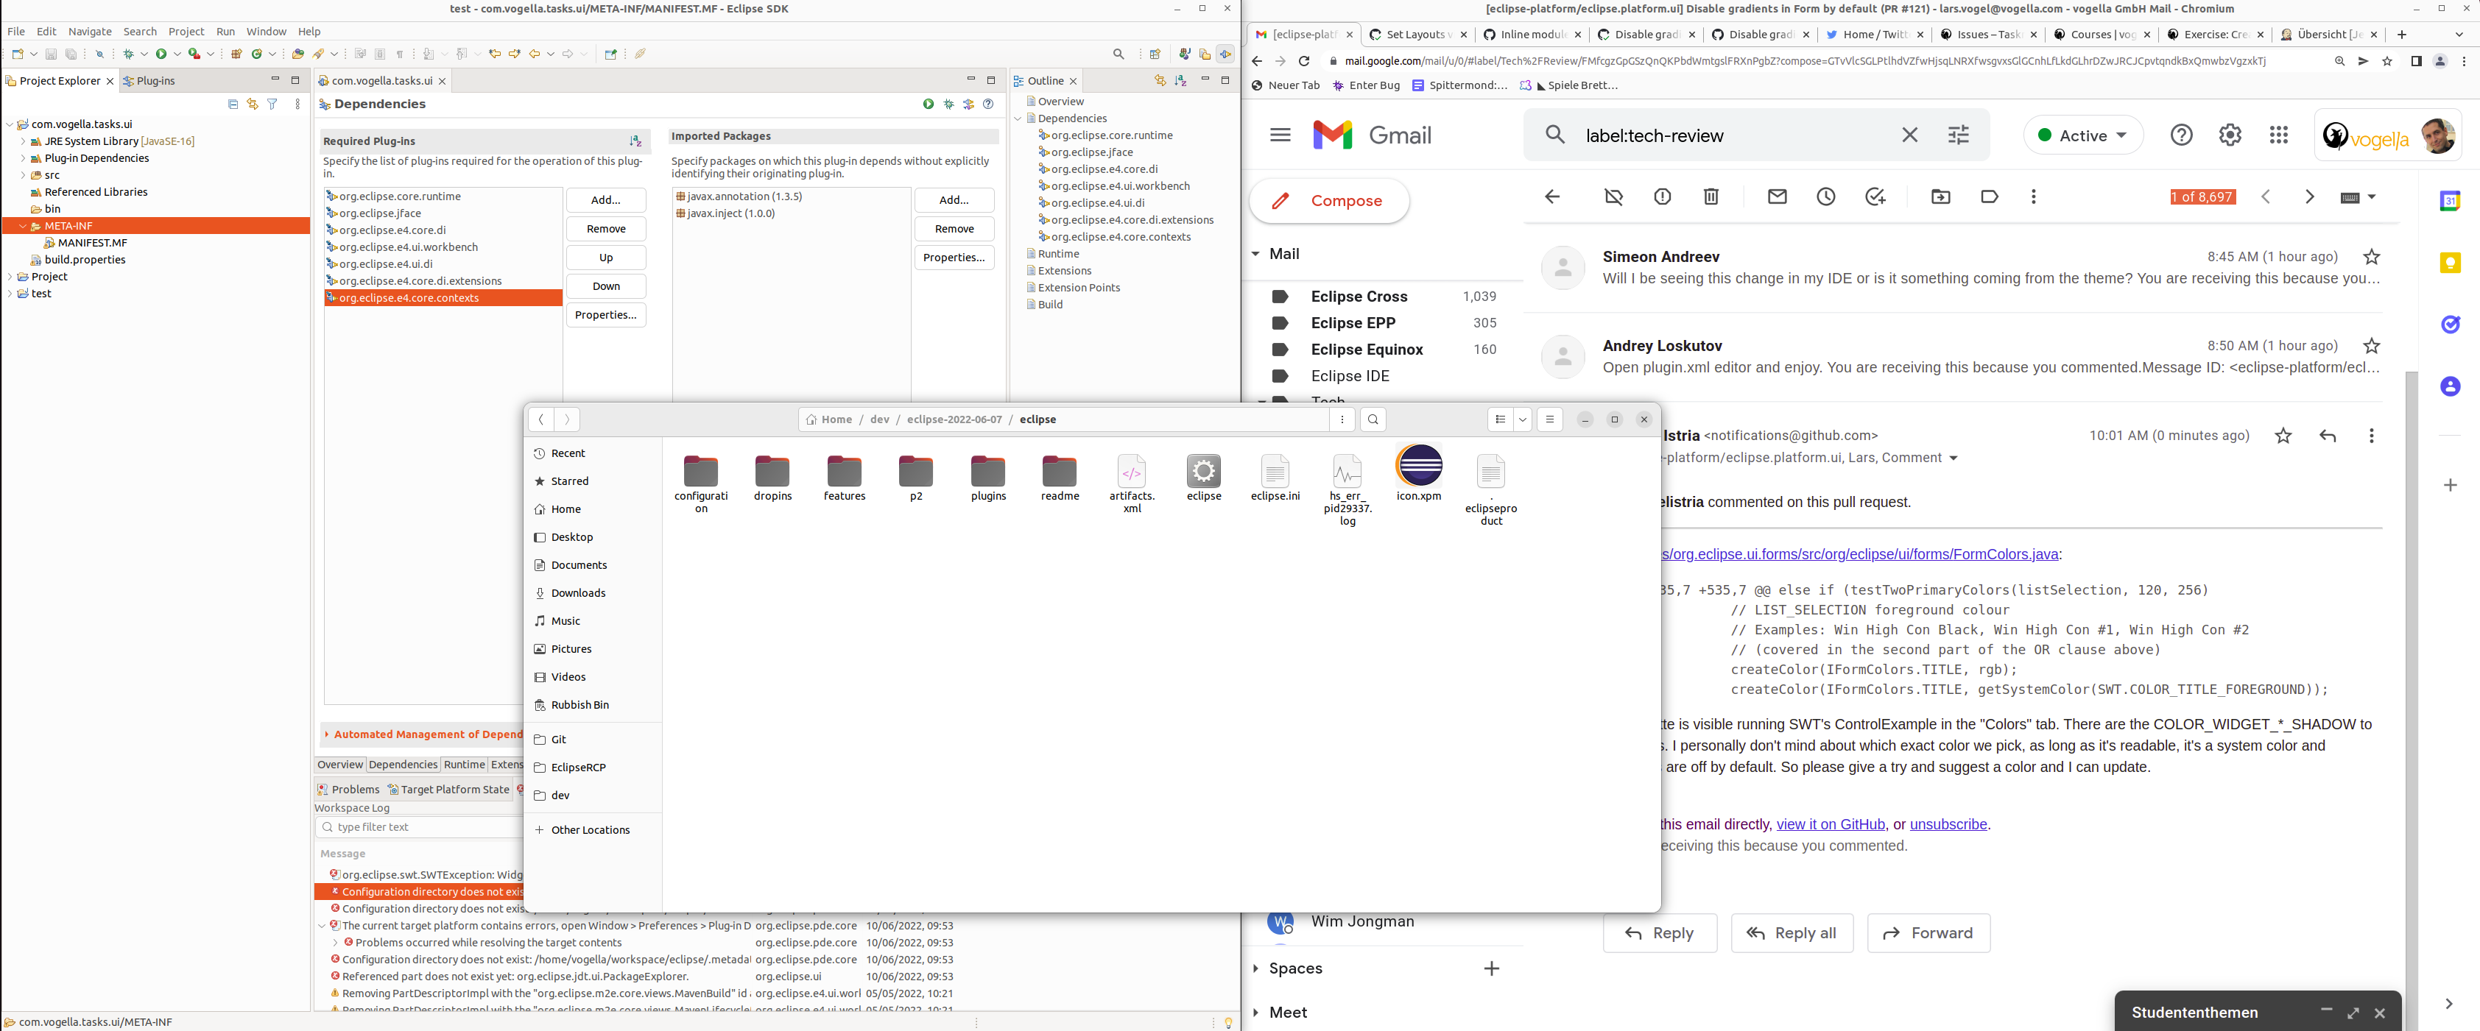This screenshot has height=1031, width=2480.
Task: Click the Gmail archive/label-off icon
Action: click(x=1613, y=197)
